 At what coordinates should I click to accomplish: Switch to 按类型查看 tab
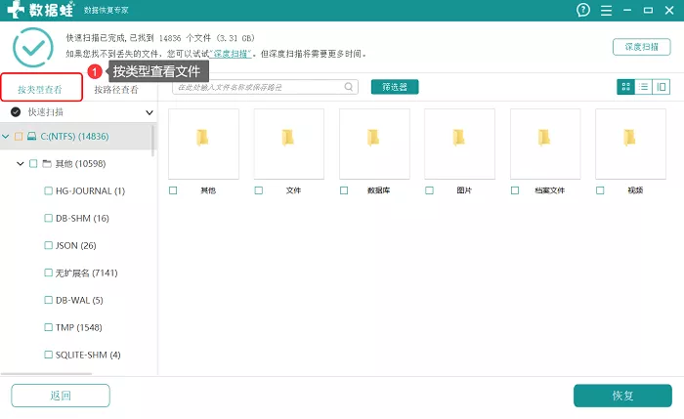pos(40,90)
